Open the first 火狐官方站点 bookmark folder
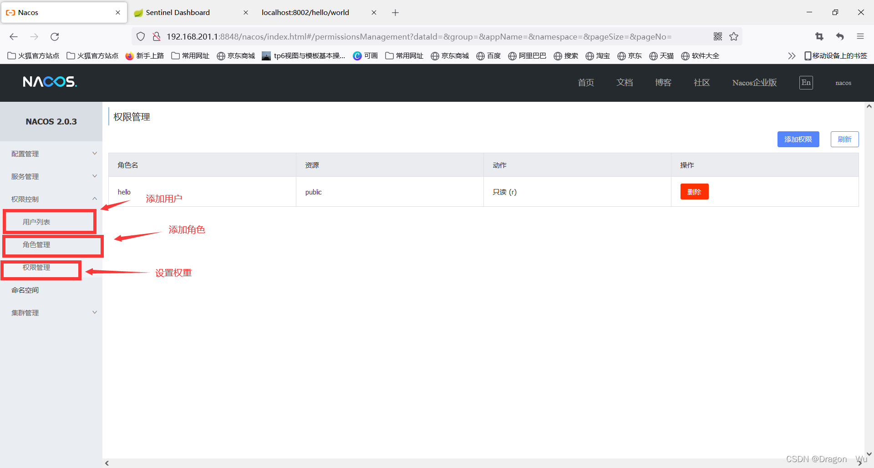874x468 pixels. tap(33, 56)
